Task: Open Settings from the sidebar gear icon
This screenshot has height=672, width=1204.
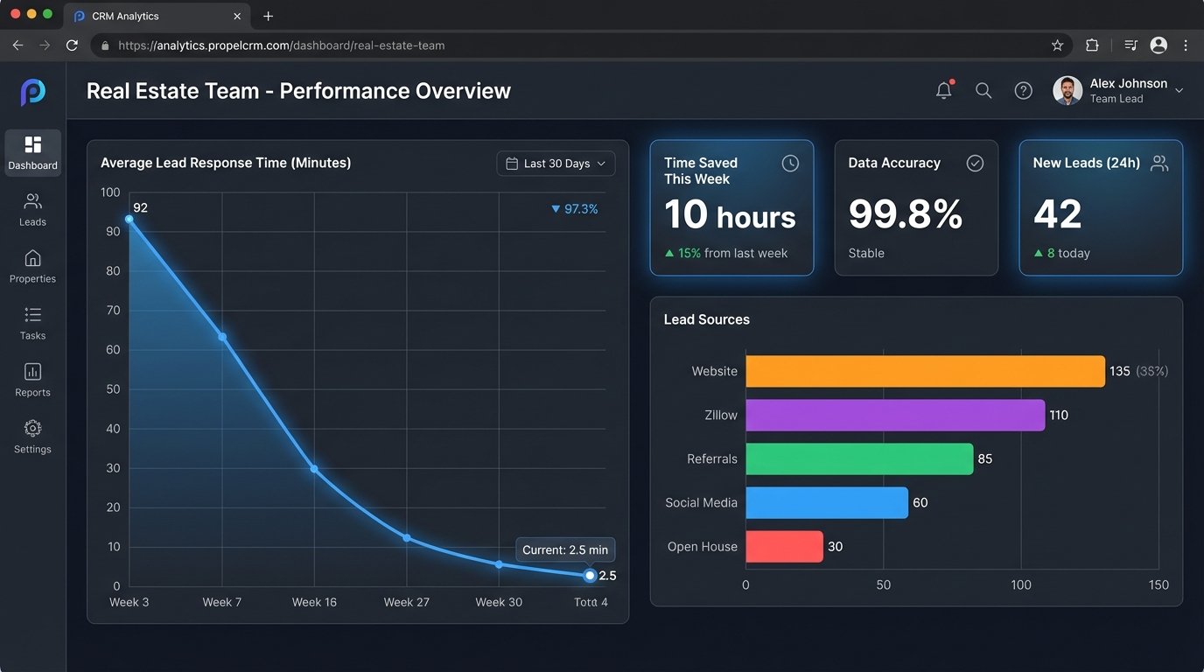Action: (32, 436)
